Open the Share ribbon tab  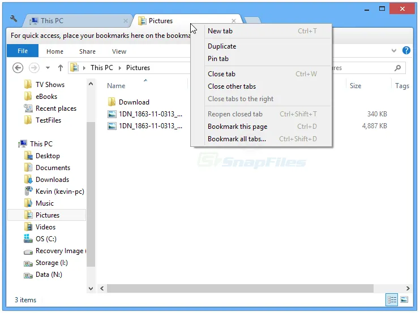(87, 51)
